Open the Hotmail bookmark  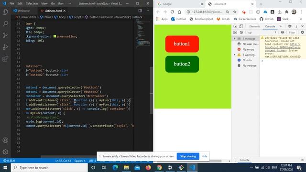[178, 19]
